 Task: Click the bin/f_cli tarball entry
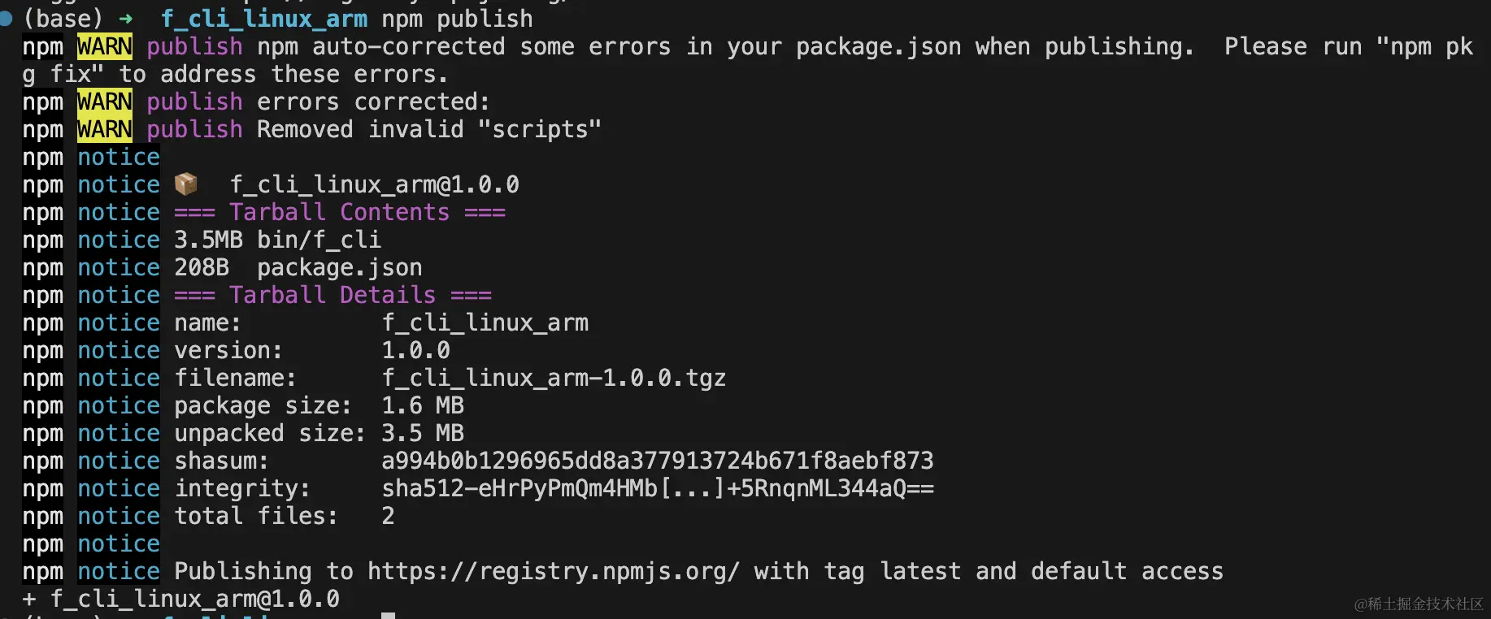point(319,240)
